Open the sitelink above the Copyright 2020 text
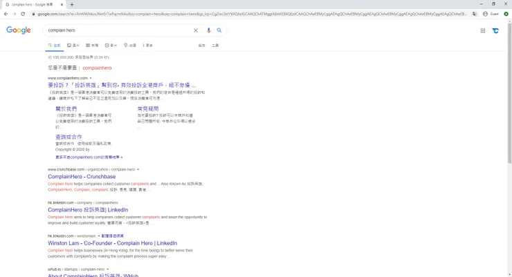The image size is (512, 277). point(68,137)
